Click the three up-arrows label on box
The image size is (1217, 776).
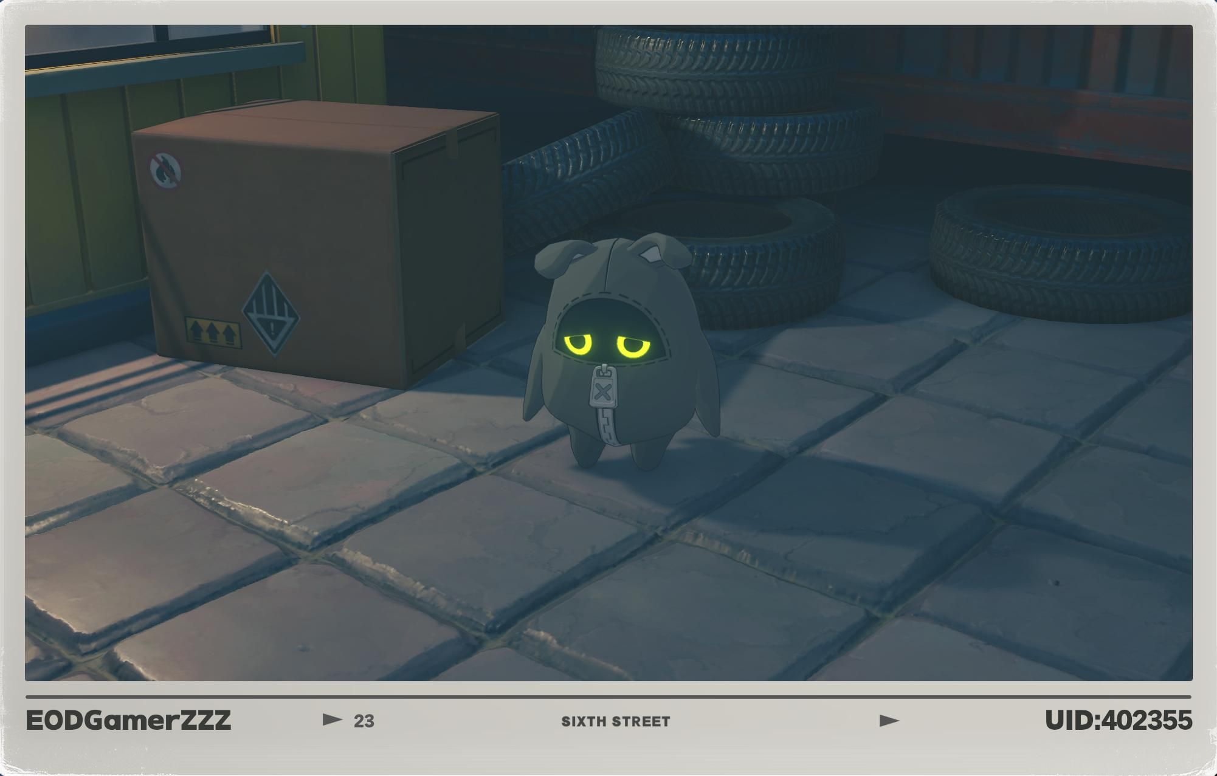(213, 332)
